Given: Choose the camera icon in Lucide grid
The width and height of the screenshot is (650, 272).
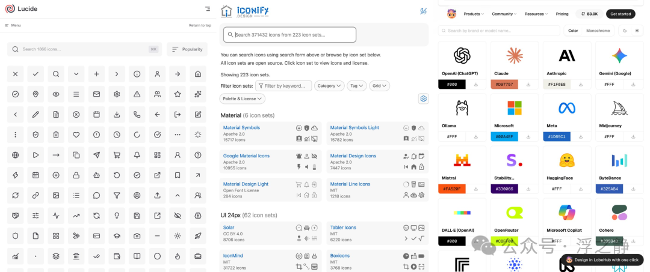Looking at the screenshot, I should pos(137,235).
